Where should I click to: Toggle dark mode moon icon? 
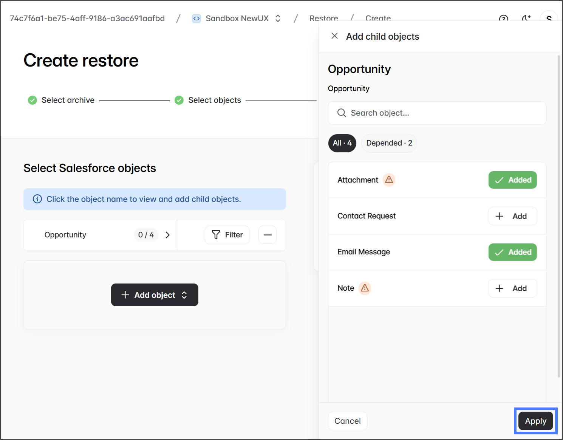[526, 19]
